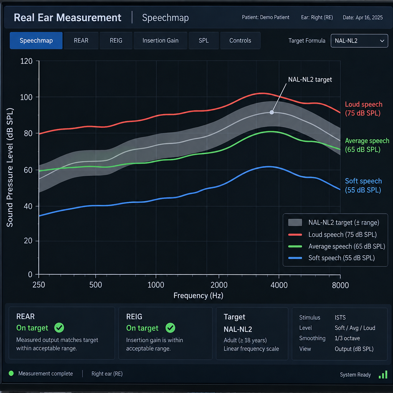
Task: Click the 'Speechmap' header subtitle
Action: point(165,18)
